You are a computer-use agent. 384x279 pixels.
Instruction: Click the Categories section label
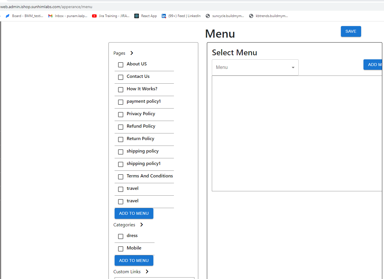point(124,225)
